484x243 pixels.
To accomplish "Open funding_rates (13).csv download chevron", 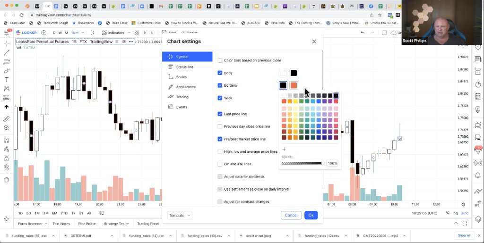I will click(229, 236).
